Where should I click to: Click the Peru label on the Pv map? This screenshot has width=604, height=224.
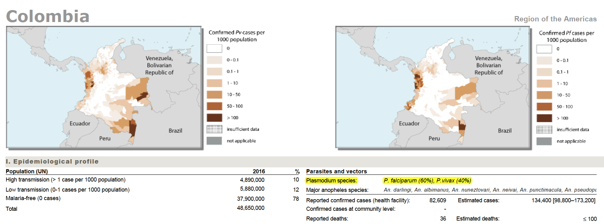pos(105,138)
